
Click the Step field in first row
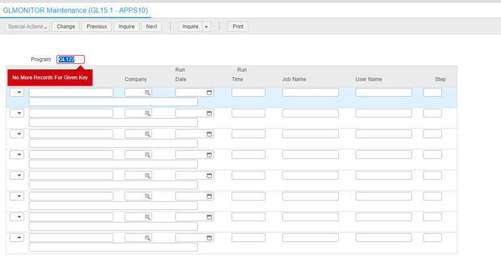(433, 92)
